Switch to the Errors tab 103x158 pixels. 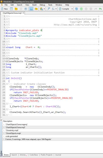click(x=6, y=155)
